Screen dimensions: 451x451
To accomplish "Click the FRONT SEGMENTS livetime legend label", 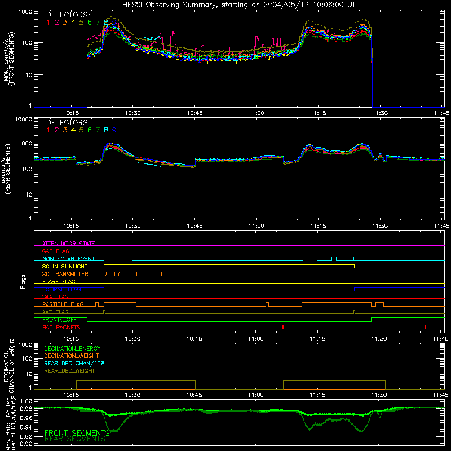I will tap(77, 433).
